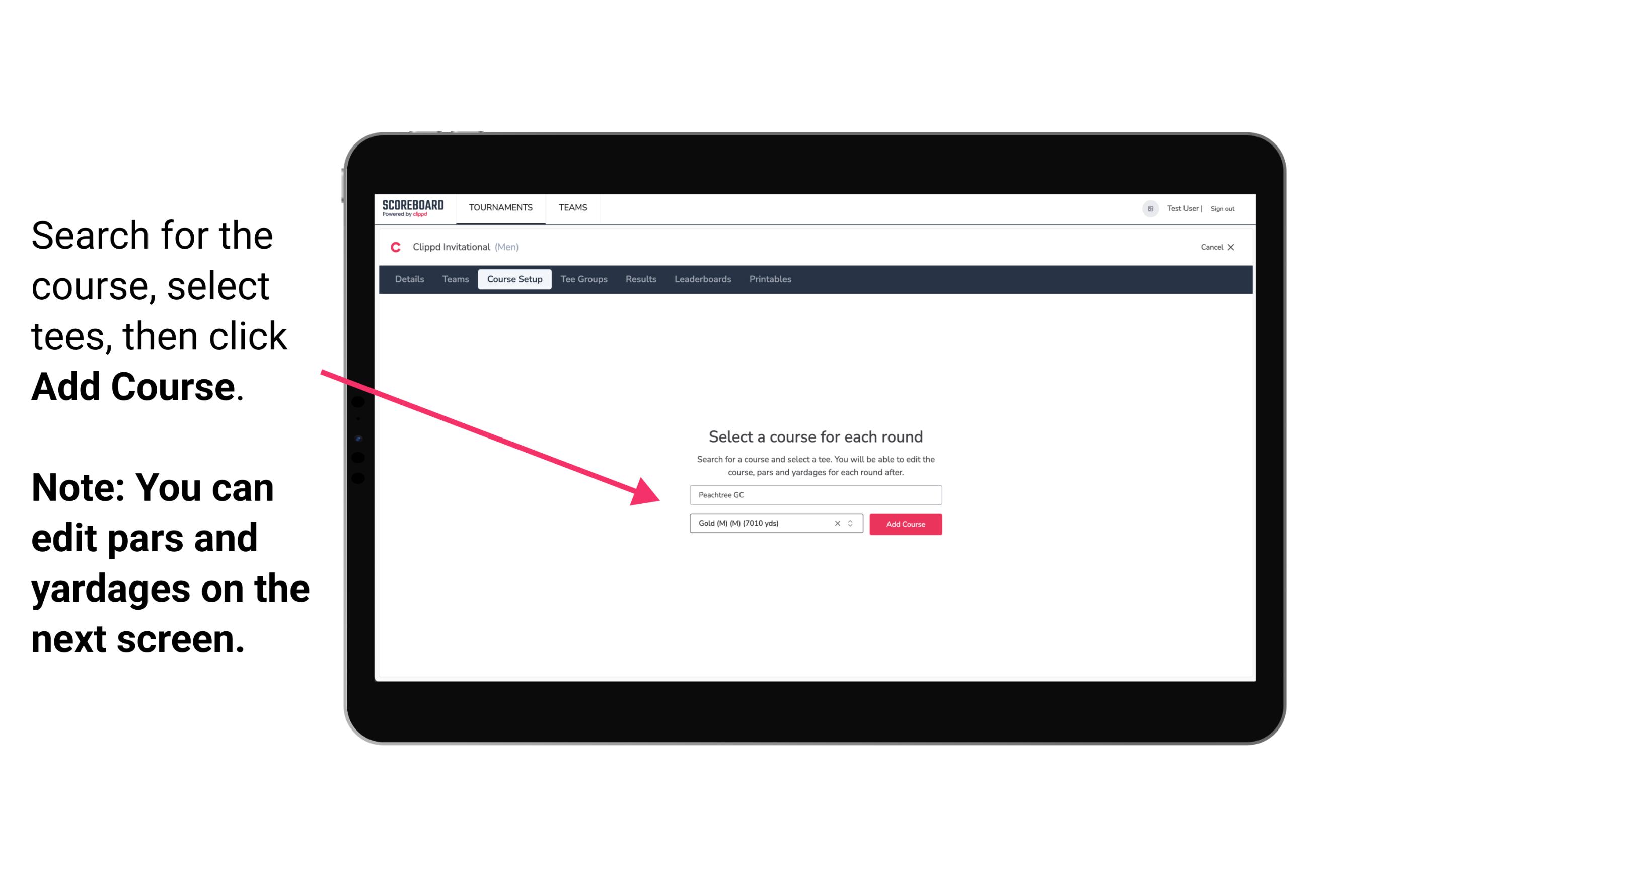The image size is (1628, 876).
Task: Expand stepper control on yardage selector
Action: [x=852, y=523]
